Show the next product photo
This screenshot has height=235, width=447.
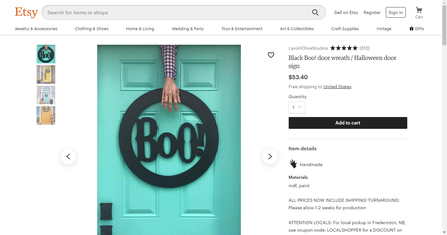tap(270, 156)
